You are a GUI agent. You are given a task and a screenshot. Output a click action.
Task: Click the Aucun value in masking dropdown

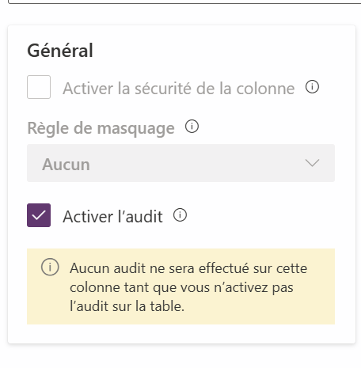pyautogui.click(x=66, y=165)
